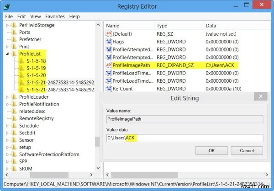Select the first S-1-5-21-2487358314 key
Image resolution: width=274 pixels, height=191 pixels.
(x=61, y=82)
